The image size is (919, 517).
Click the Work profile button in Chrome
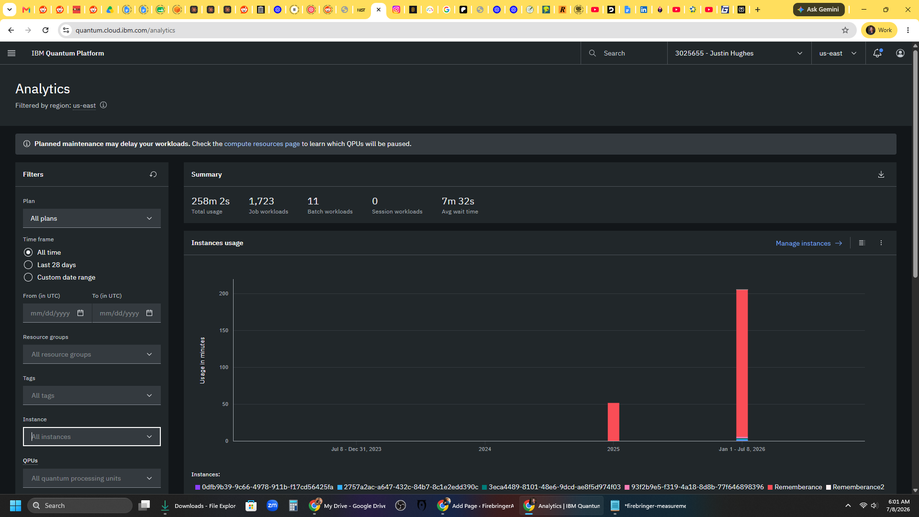tap(879, 30)
